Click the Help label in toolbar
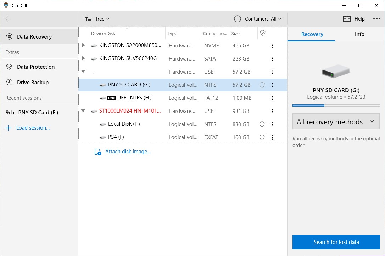The image size is (385, 256). click(x=359, y=19)
